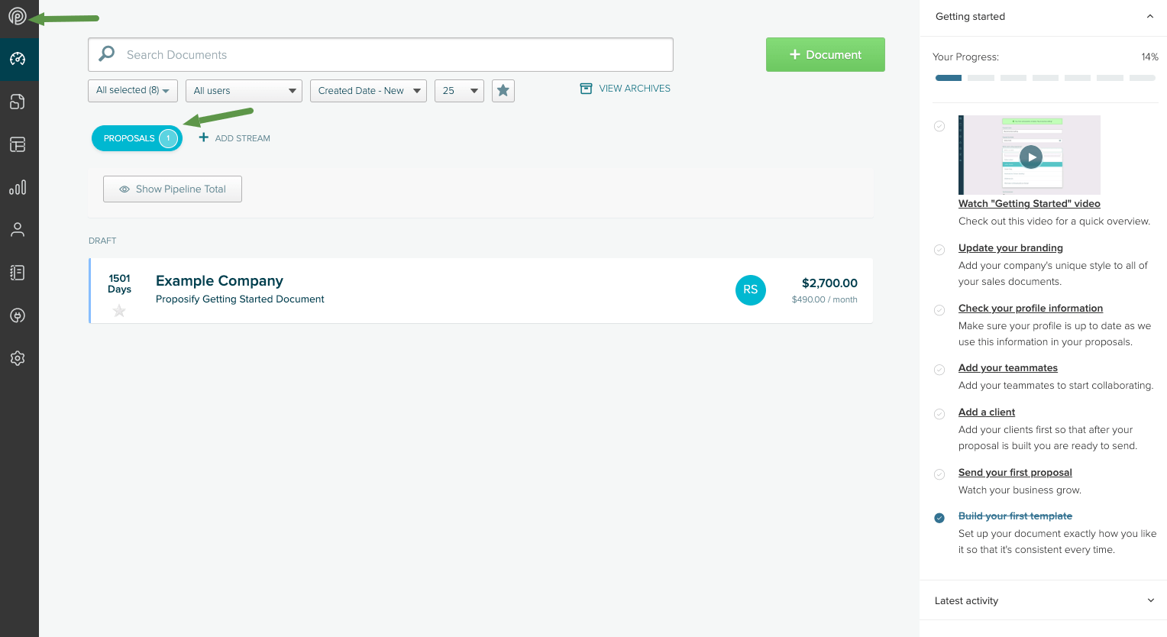Click the $2,700.00 amount

(829, 283)
